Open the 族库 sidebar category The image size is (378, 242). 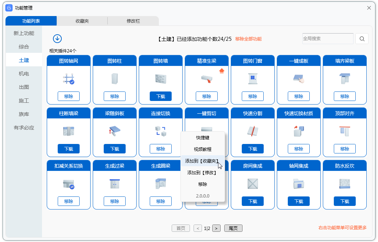tap(24, 114)
